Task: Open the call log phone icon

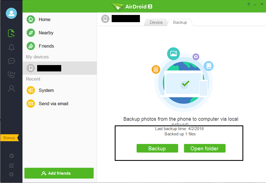Action: [x=11, y=75]
